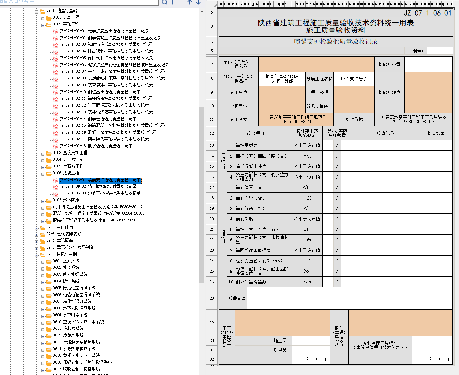Click the plus expand-all icon
459x375 pixels.
[x=173, y=2]
